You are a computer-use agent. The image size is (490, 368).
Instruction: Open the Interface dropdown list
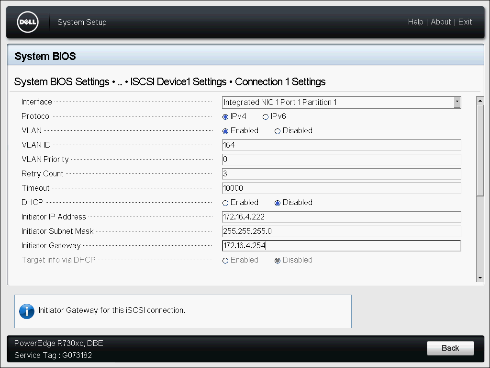(457, 102)
